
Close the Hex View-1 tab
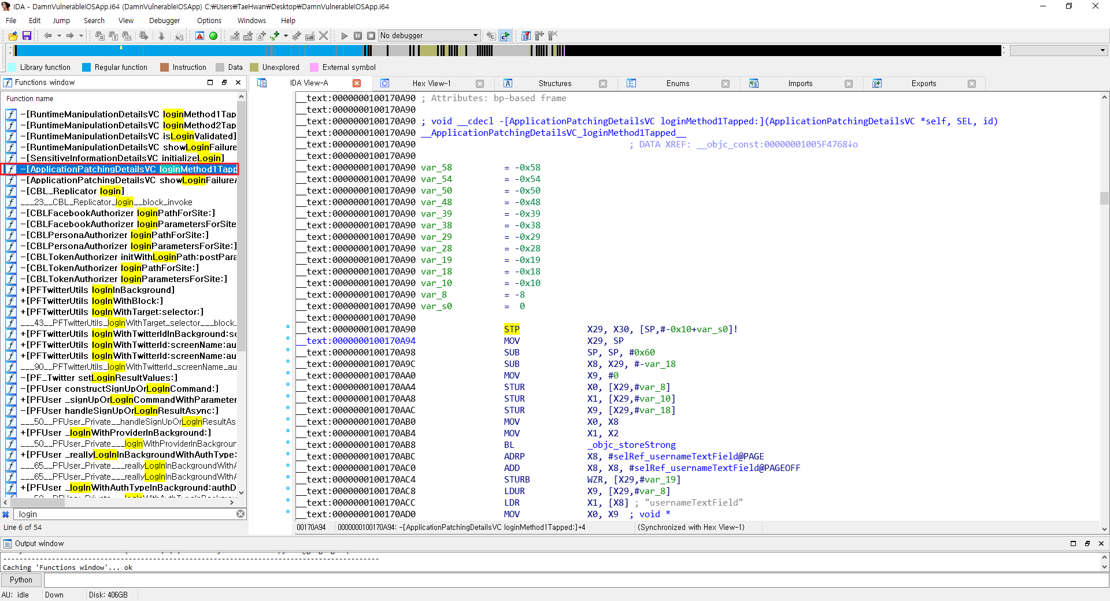click(x=479, y=83)
